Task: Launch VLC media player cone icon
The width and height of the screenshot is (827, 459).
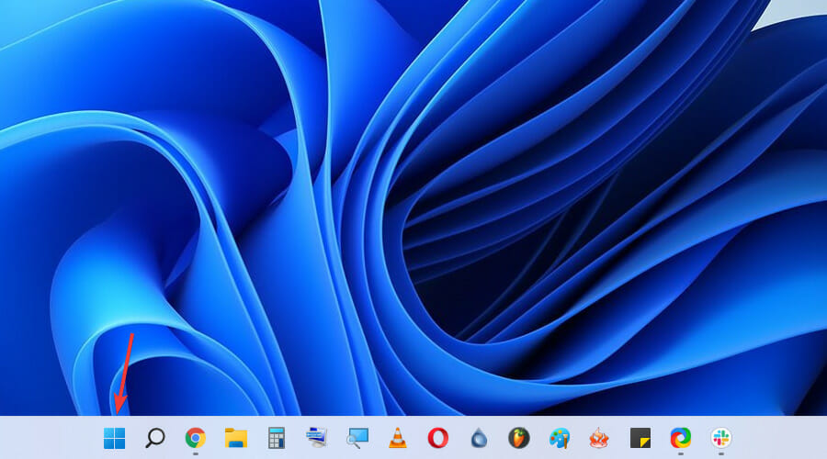Action: click(397, 438)
